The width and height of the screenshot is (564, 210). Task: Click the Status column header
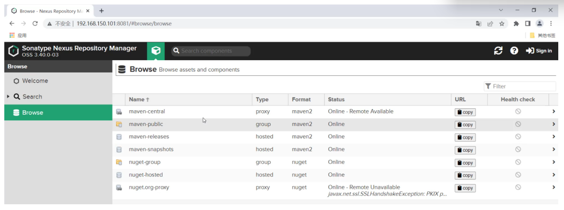coord(387,100)
